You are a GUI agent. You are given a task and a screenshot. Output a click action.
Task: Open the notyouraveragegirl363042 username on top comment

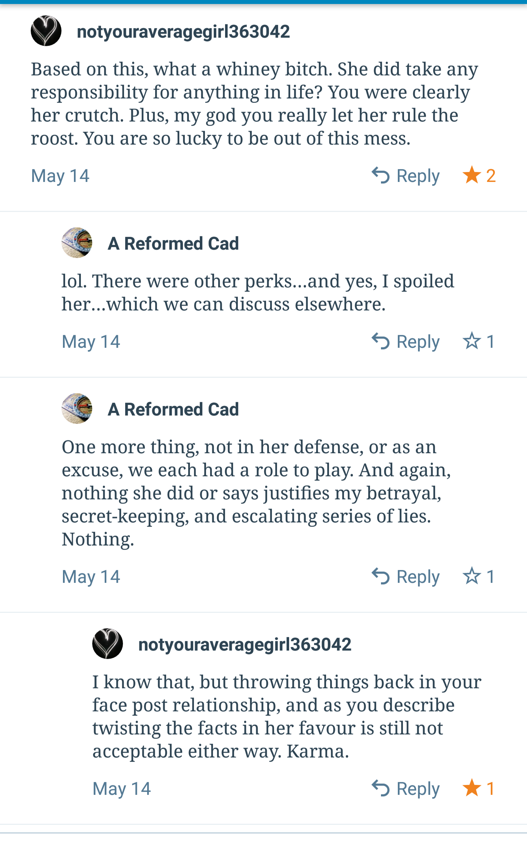click(183, 31)
